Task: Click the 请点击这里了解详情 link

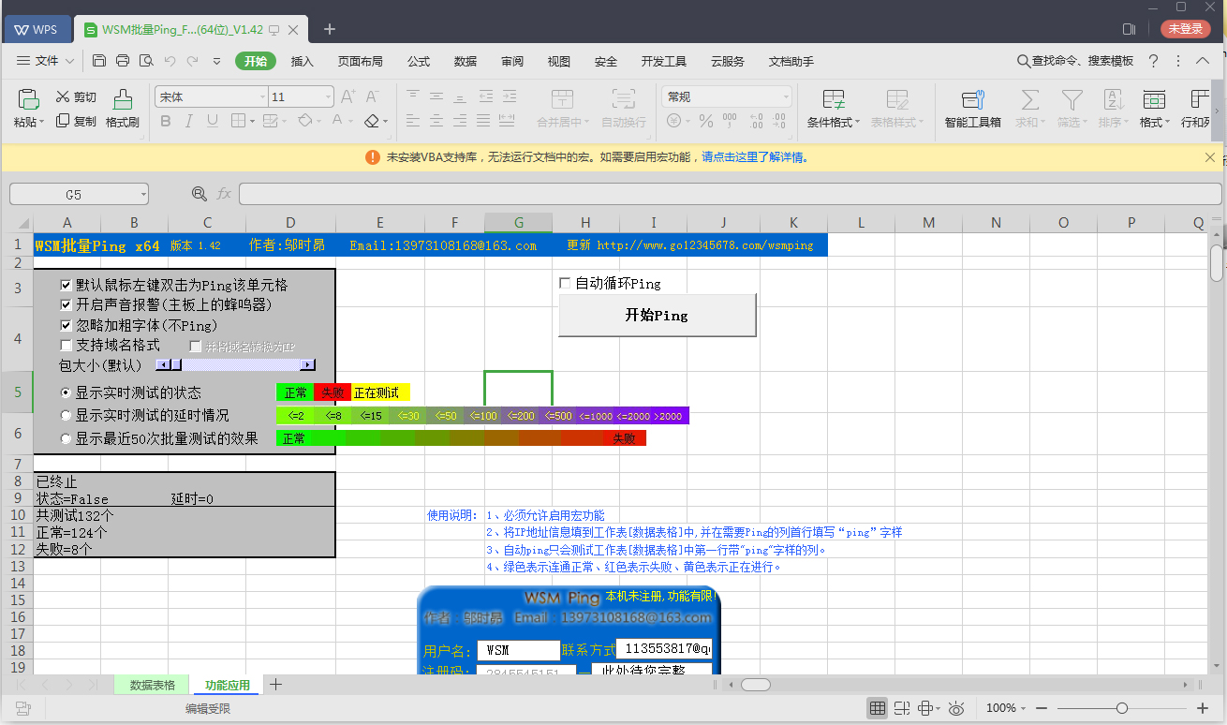Action: pyautogui.click(x=756, y=157)
